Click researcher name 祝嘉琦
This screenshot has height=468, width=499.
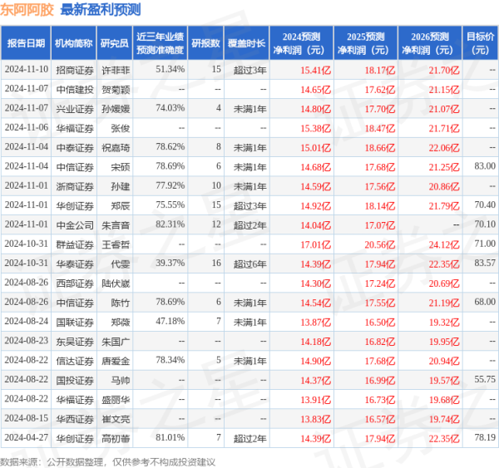click(x=116, y=148)
